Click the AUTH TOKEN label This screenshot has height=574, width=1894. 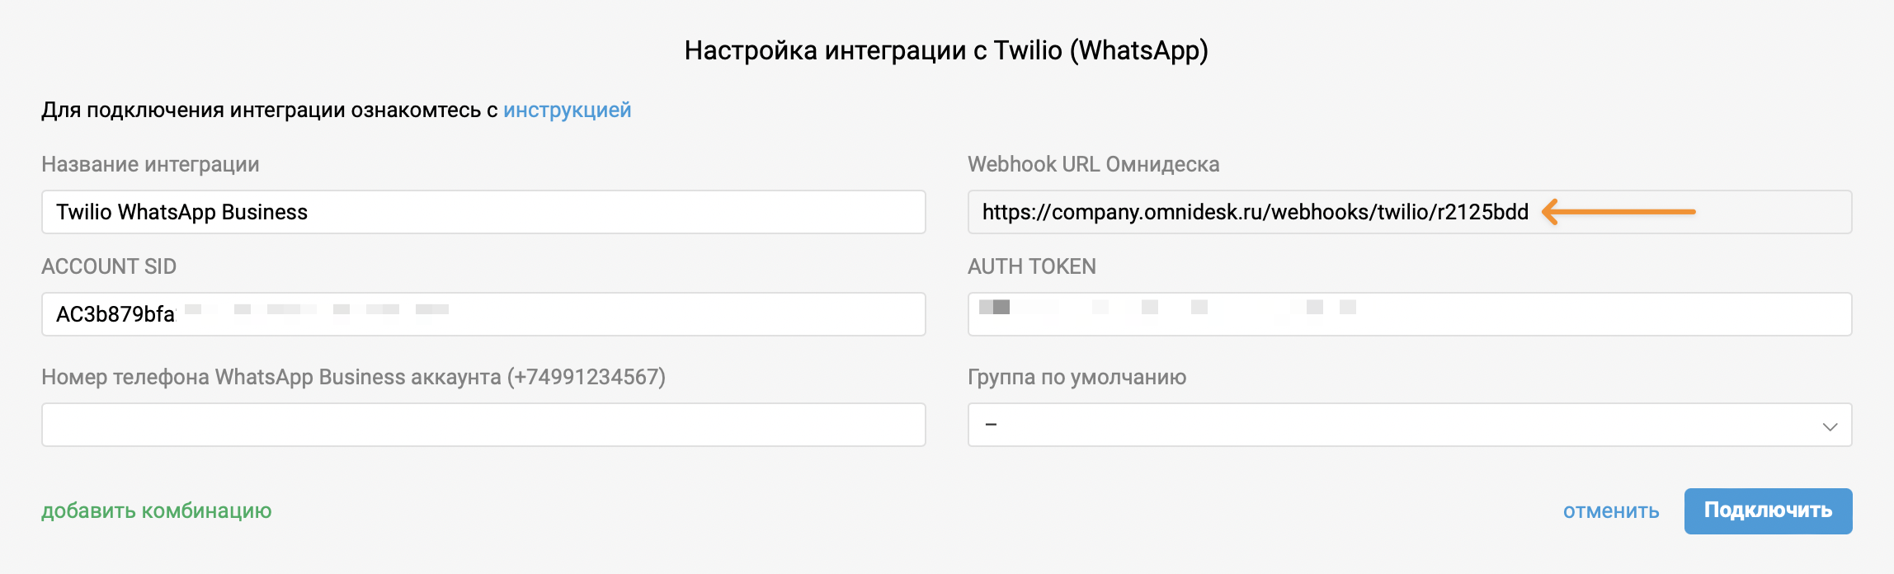tap(1032, 266)
